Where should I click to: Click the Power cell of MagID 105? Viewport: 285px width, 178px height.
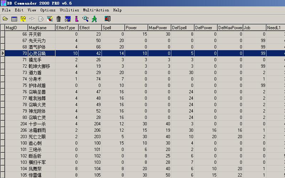pos(136,175)
